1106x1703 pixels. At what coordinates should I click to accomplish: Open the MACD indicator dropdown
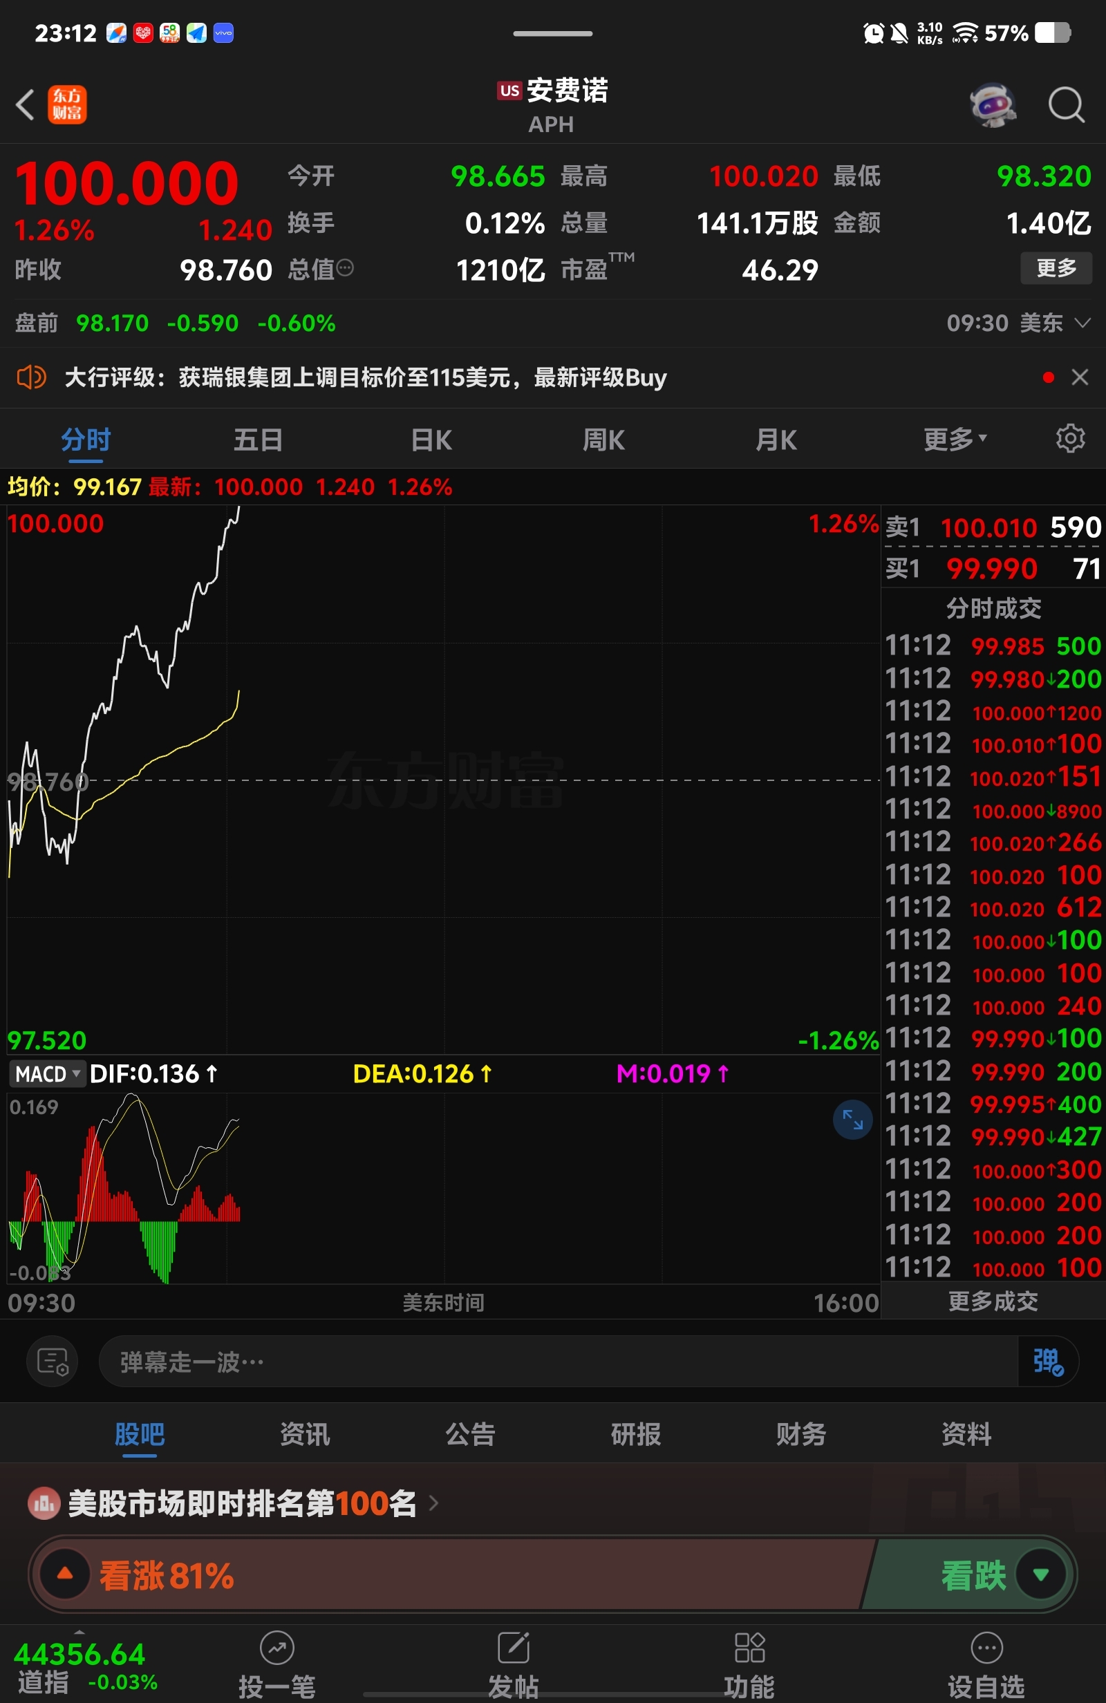pos(47,1073)
